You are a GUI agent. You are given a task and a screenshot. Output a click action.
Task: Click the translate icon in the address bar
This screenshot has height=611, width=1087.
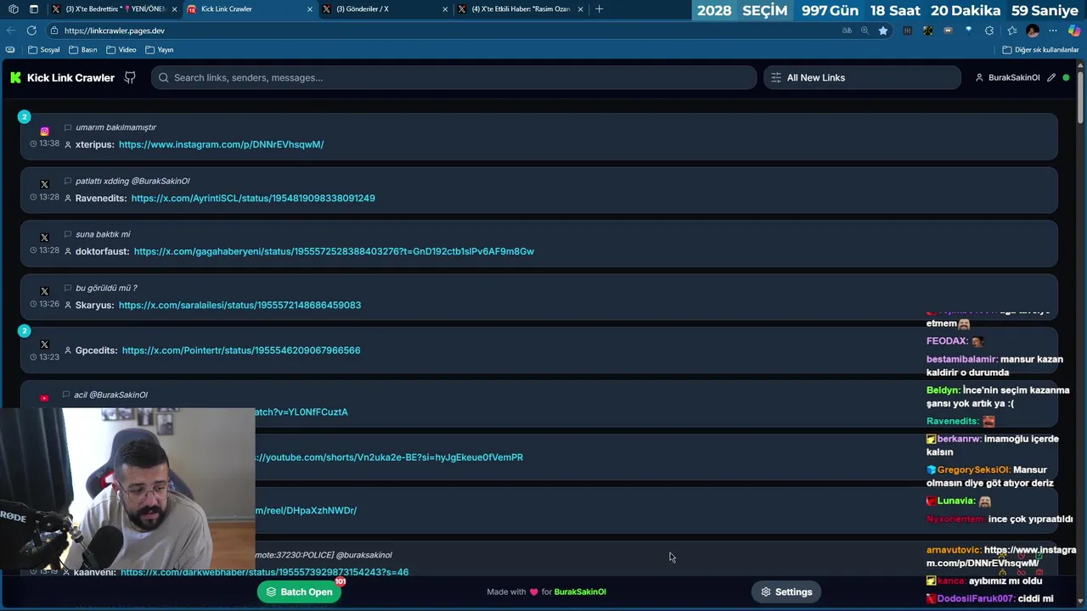[847, 31]
